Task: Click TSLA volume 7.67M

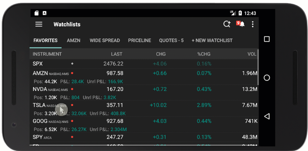Action: (x=250, y=105)
